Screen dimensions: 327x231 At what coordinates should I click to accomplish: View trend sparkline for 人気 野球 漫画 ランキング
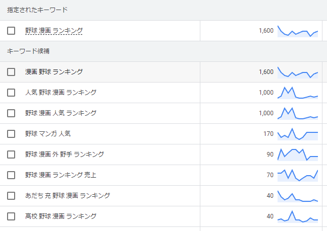(x=298, y=93)
